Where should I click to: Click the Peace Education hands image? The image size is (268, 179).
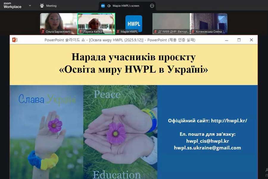coord(120,132)
